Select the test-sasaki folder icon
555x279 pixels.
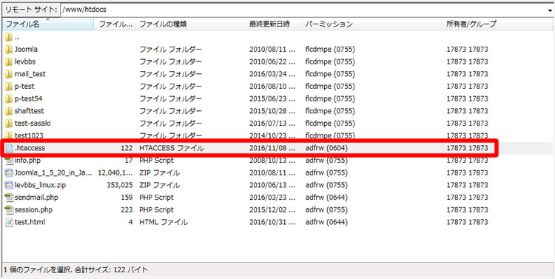click(x=9, y=123)
